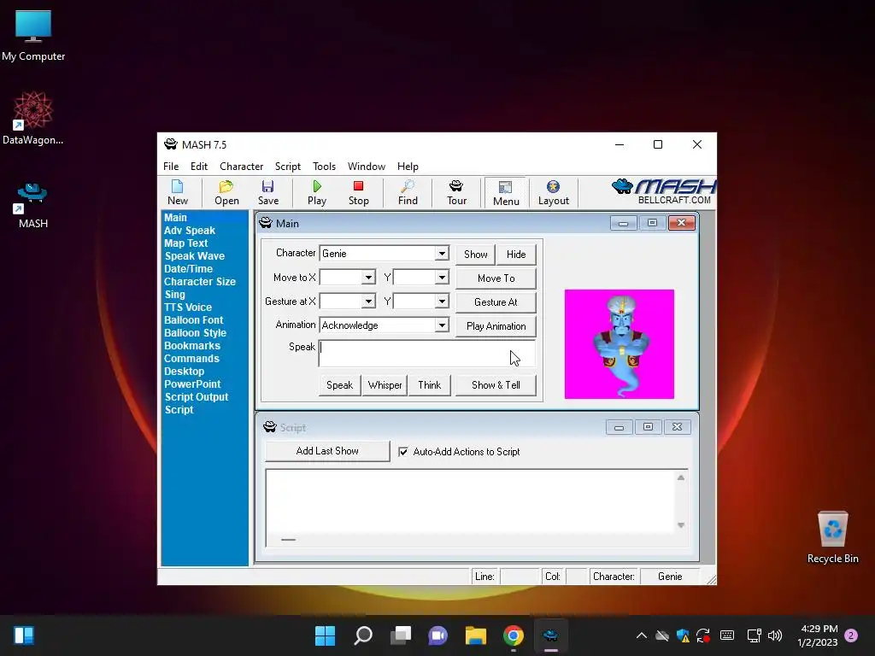The width and height of the screenshot is (875, 656).
Task: Expand the Character dropdown showing Genie
Action: 442,253
